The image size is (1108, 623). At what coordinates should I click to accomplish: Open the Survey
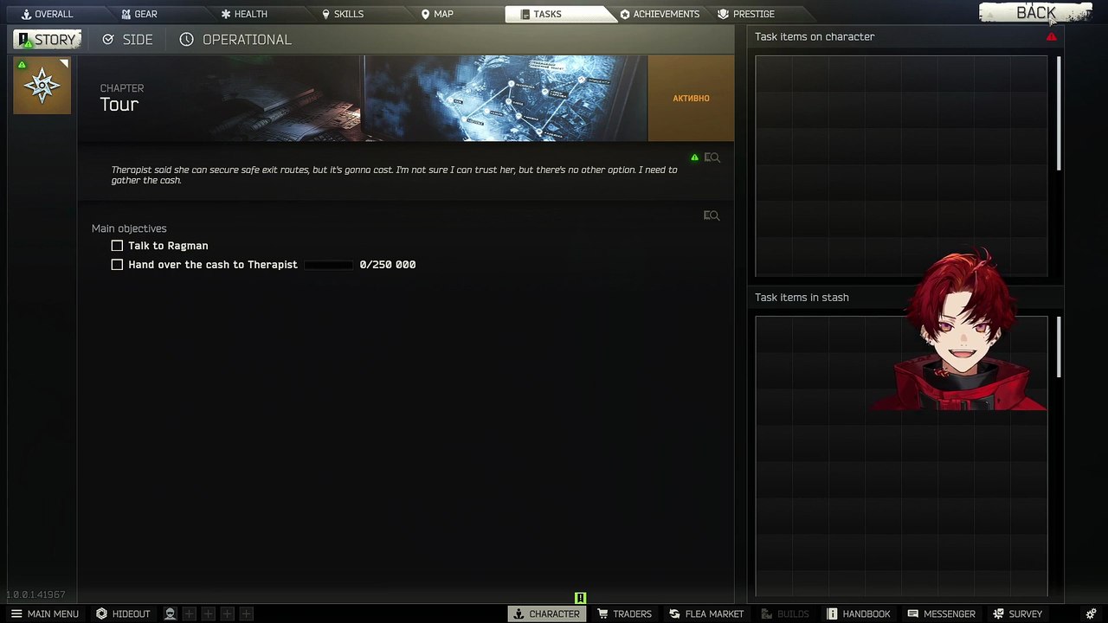pyautogui.click(x=1018, y=613)
